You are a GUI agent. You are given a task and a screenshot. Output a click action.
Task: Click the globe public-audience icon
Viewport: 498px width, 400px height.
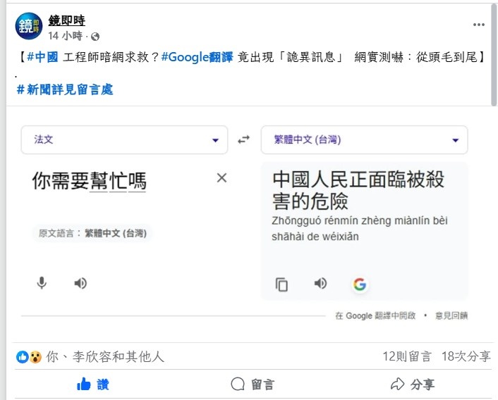point(95,37)
